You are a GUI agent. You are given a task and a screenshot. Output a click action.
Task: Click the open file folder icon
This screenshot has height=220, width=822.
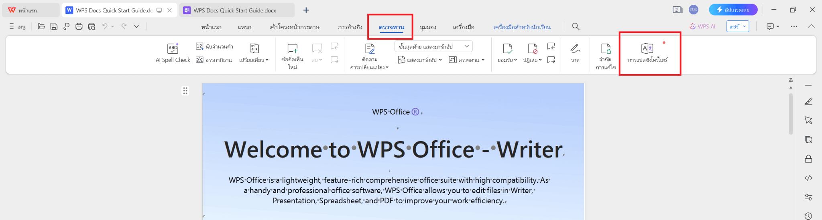pos(41,26)
